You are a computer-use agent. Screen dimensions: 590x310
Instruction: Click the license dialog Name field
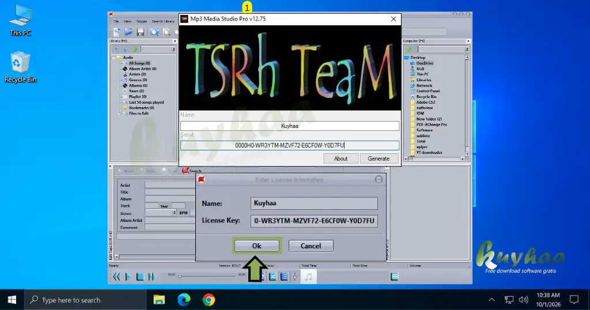(314, 203)
